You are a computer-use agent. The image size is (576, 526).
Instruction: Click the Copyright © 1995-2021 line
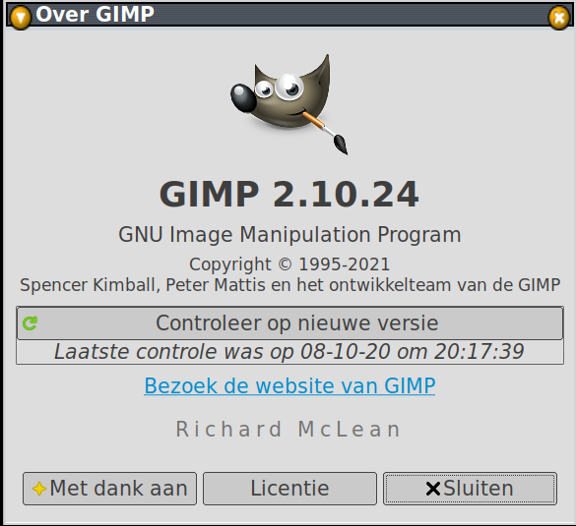pos(289,264)
